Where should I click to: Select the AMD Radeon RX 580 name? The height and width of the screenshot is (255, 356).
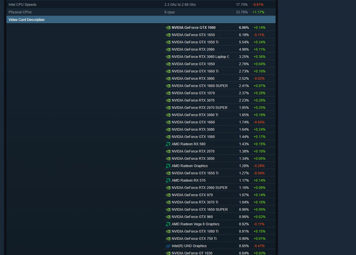pyautogui.click(x=188, y=144)
